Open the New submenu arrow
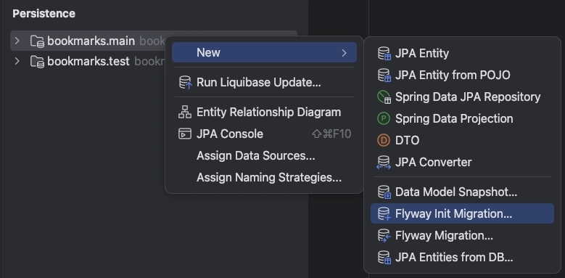 coord(344,53)
